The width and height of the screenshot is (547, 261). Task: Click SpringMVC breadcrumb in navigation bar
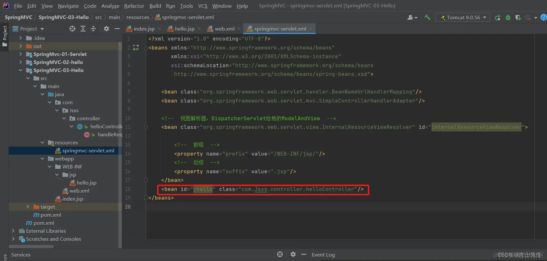point(18,17)
